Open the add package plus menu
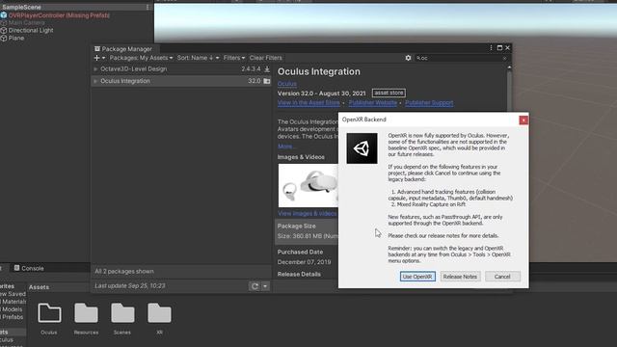The width and height of the screenshot is (617, 347). (x=99, y=58)
